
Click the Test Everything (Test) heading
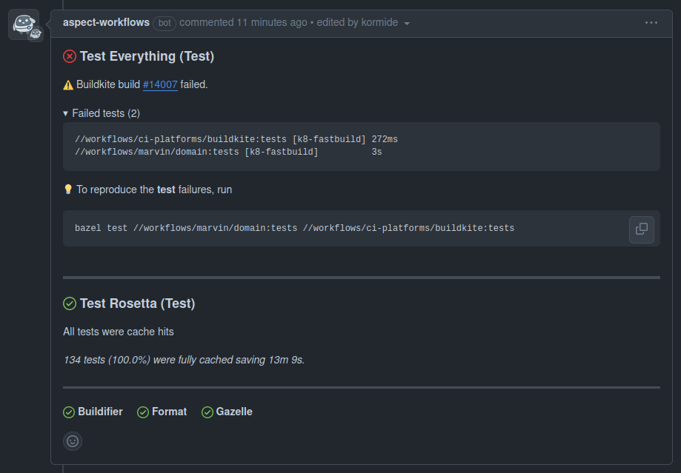pyautogui.click(x=147, y=56)
